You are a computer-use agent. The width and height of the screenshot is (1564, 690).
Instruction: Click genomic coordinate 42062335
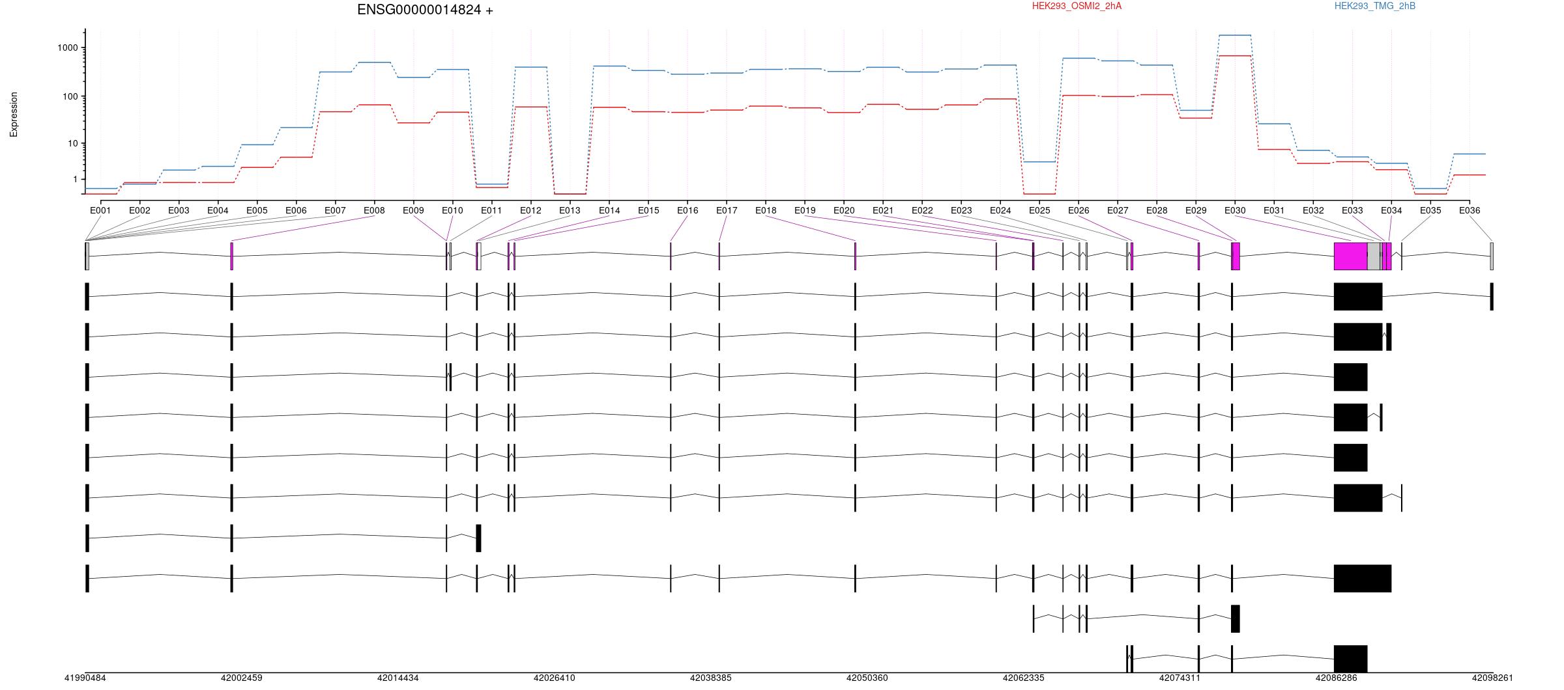click(1023, 678)
